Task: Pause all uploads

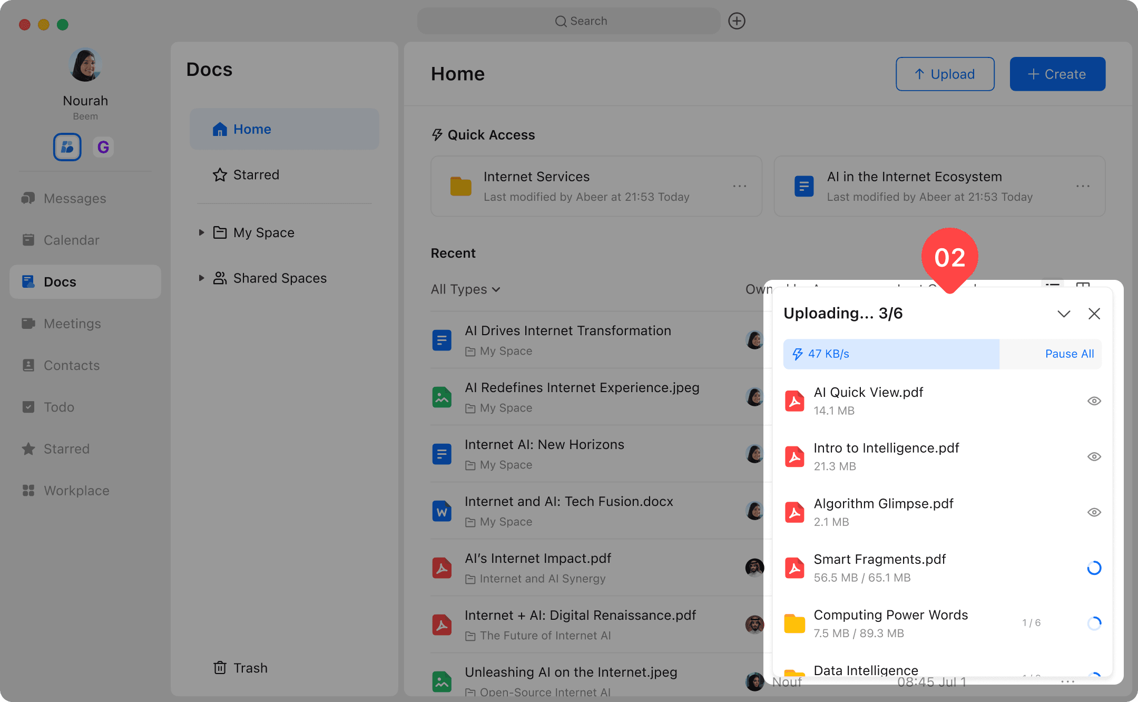Action: tap(1069, 354)
